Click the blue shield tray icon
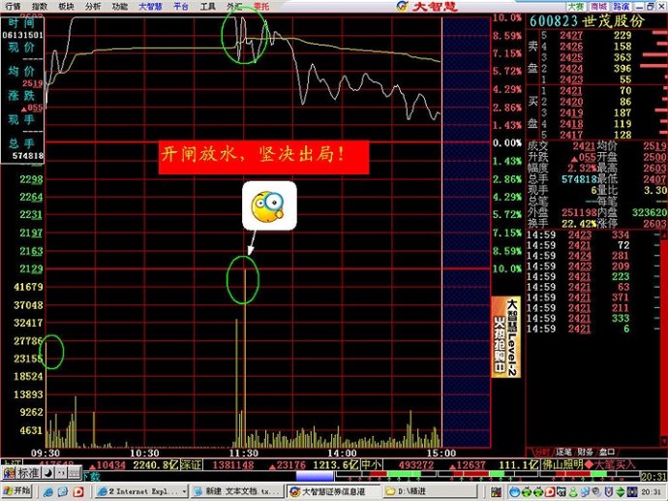This screenshot has height=501, width=668. (x=608, y=492)
